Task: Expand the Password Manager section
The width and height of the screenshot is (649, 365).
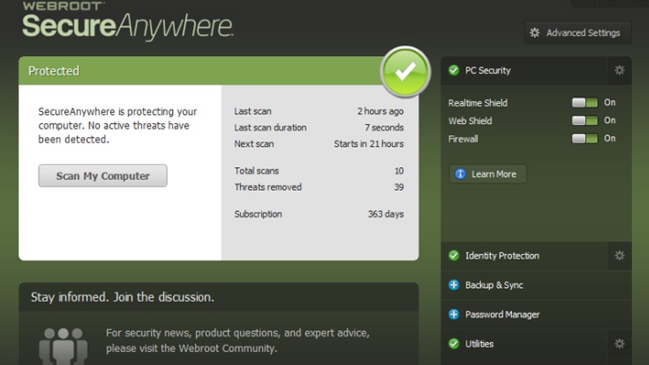Action: (501, 315)
